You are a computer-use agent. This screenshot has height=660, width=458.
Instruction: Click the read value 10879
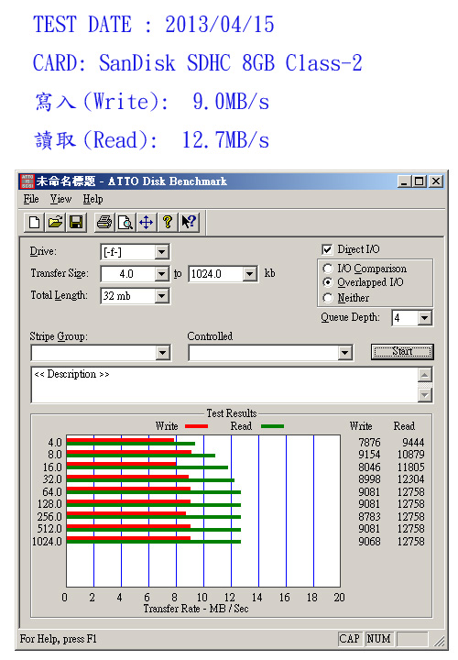coord(411,455)
